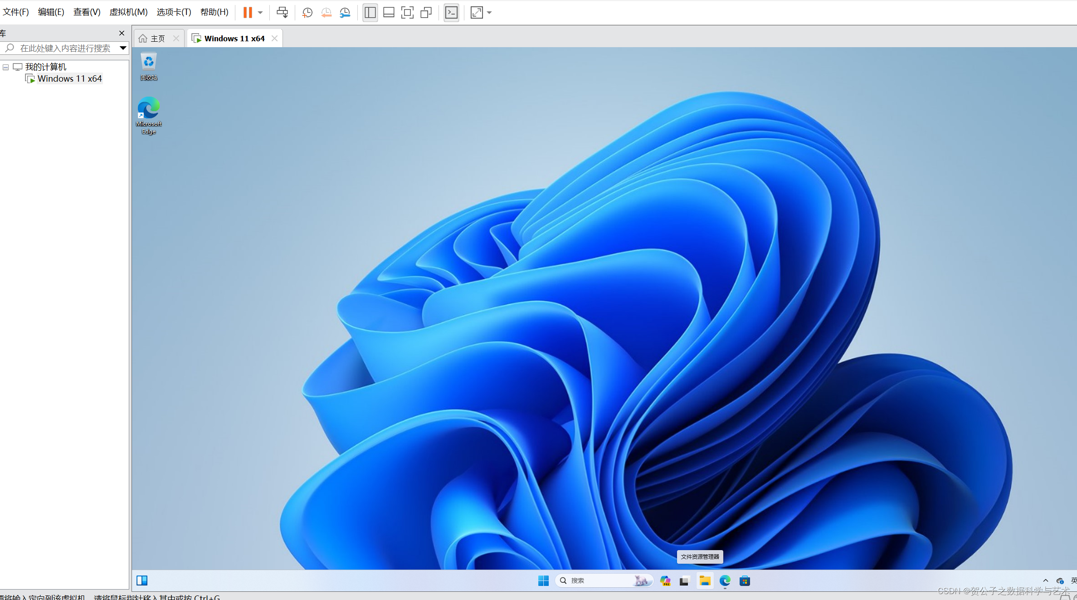Toggle the library sidebar view button
Viewport: 1077px width, 600px height.
point(370,13)
